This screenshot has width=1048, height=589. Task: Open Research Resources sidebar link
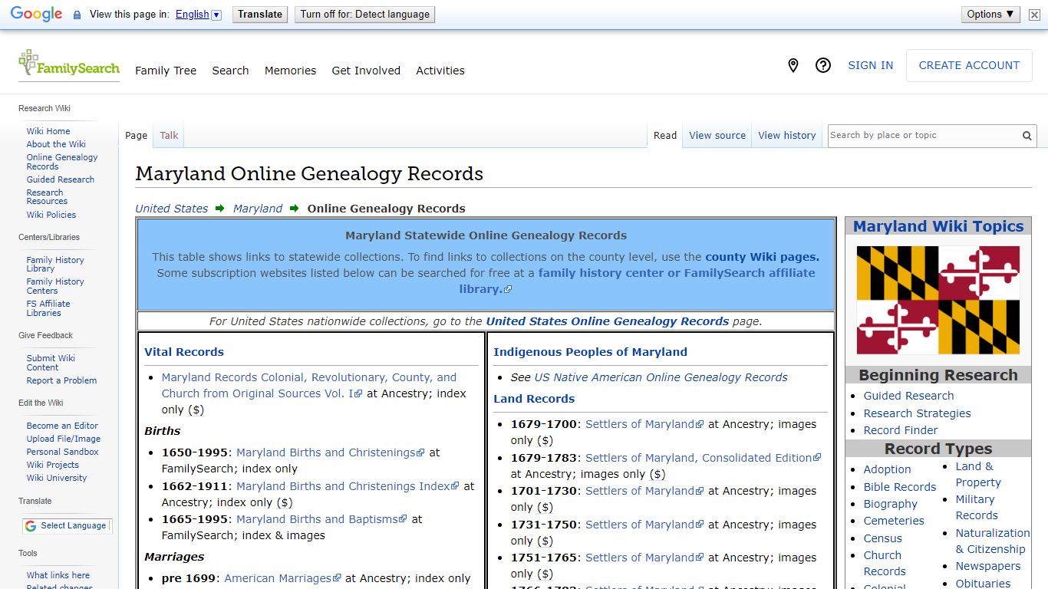[48, 197]
